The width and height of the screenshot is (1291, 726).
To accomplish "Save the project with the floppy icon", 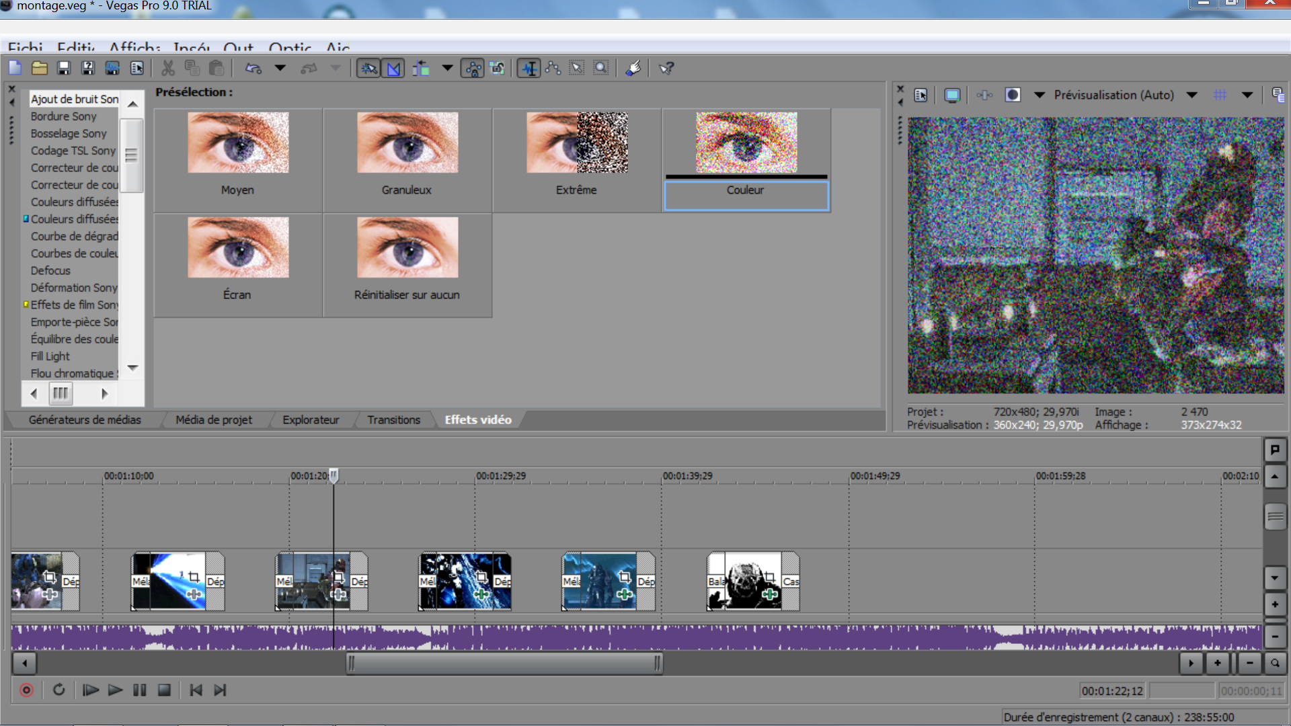I will (x=64, y=68).
